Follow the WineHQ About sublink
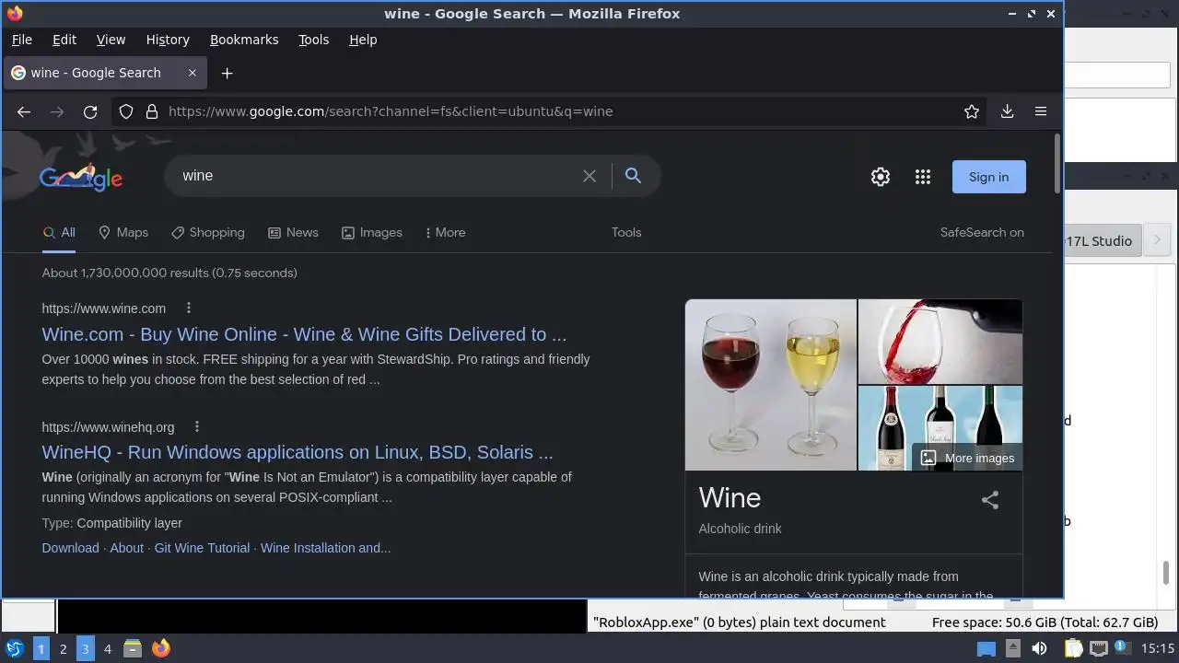This screenshot has width=1179, height=663. pos(127,548)
